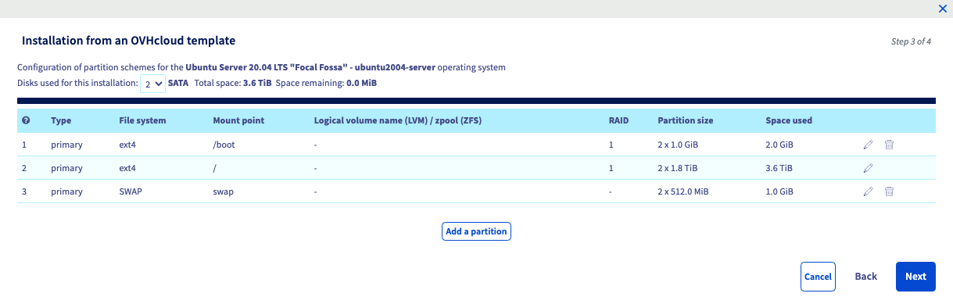Screen dimensions: 953x304
Task: Click the 2 x 1.8 TiB partition size
Action: point(678,168)
